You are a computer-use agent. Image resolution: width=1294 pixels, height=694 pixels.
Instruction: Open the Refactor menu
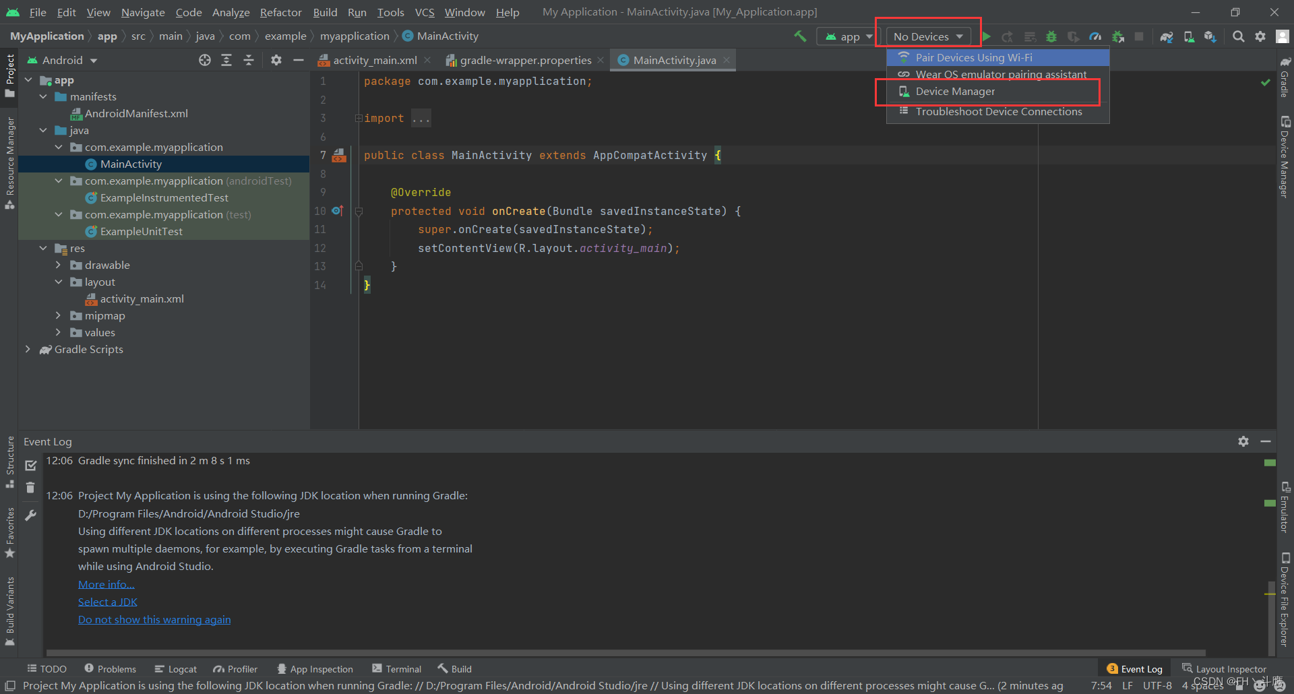click(280, 12)
